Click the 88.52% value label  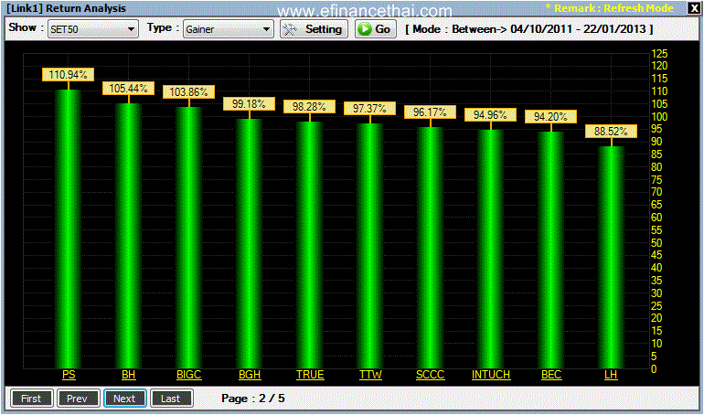(611, 132)
